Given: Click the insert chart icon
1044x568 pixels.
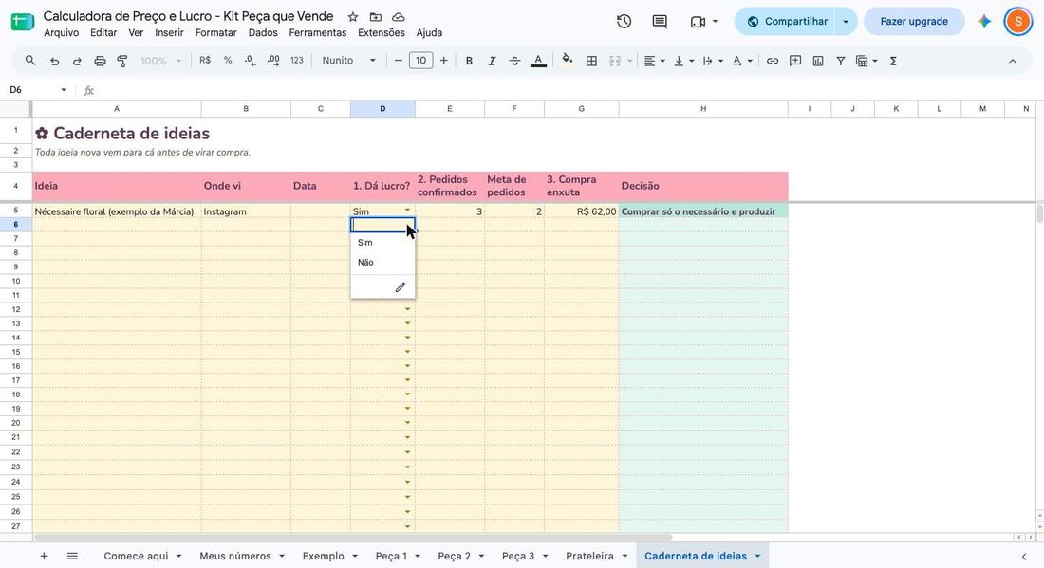Looking at the screenshot, I should 818,61.
